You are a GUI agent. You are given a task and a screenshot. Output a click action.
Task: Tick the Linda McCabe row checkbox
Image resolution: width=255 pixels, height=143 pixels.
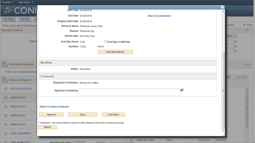coord(131,140)
